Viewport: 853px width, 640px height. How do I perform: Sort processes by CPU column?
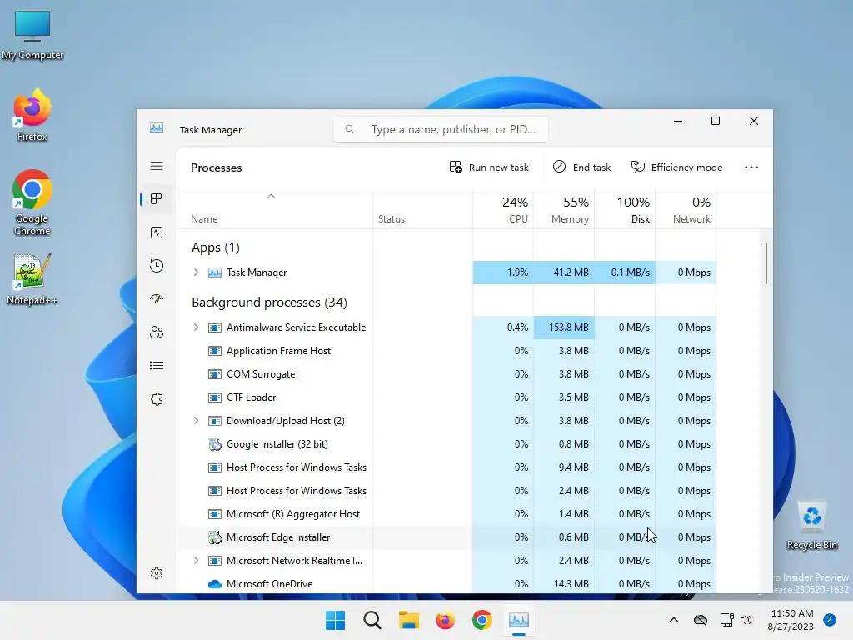tap(504, 209)
